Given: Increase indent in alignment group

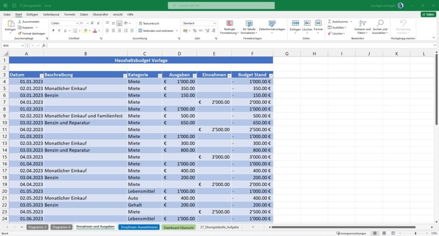Looking at the screenshot, I should (x=132, y=30).
